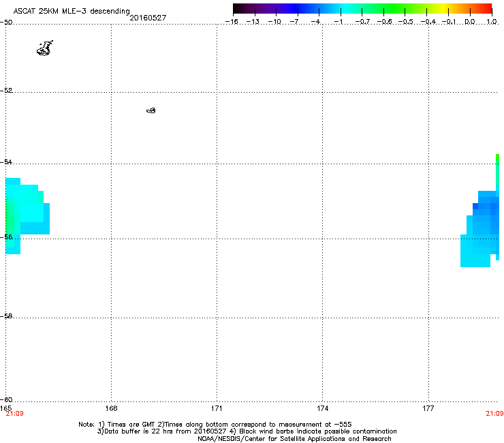Click the color bar label '0.0'
This screenshot has height=443, width=504.
470,22
